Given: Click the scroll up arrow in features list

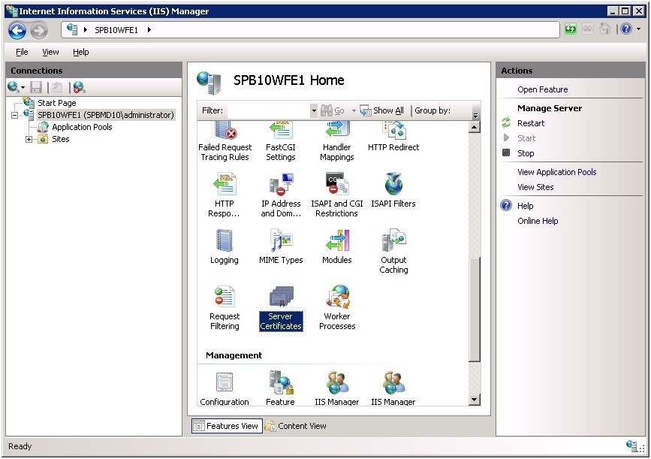Looking at the screenshot, I should 474,127.
